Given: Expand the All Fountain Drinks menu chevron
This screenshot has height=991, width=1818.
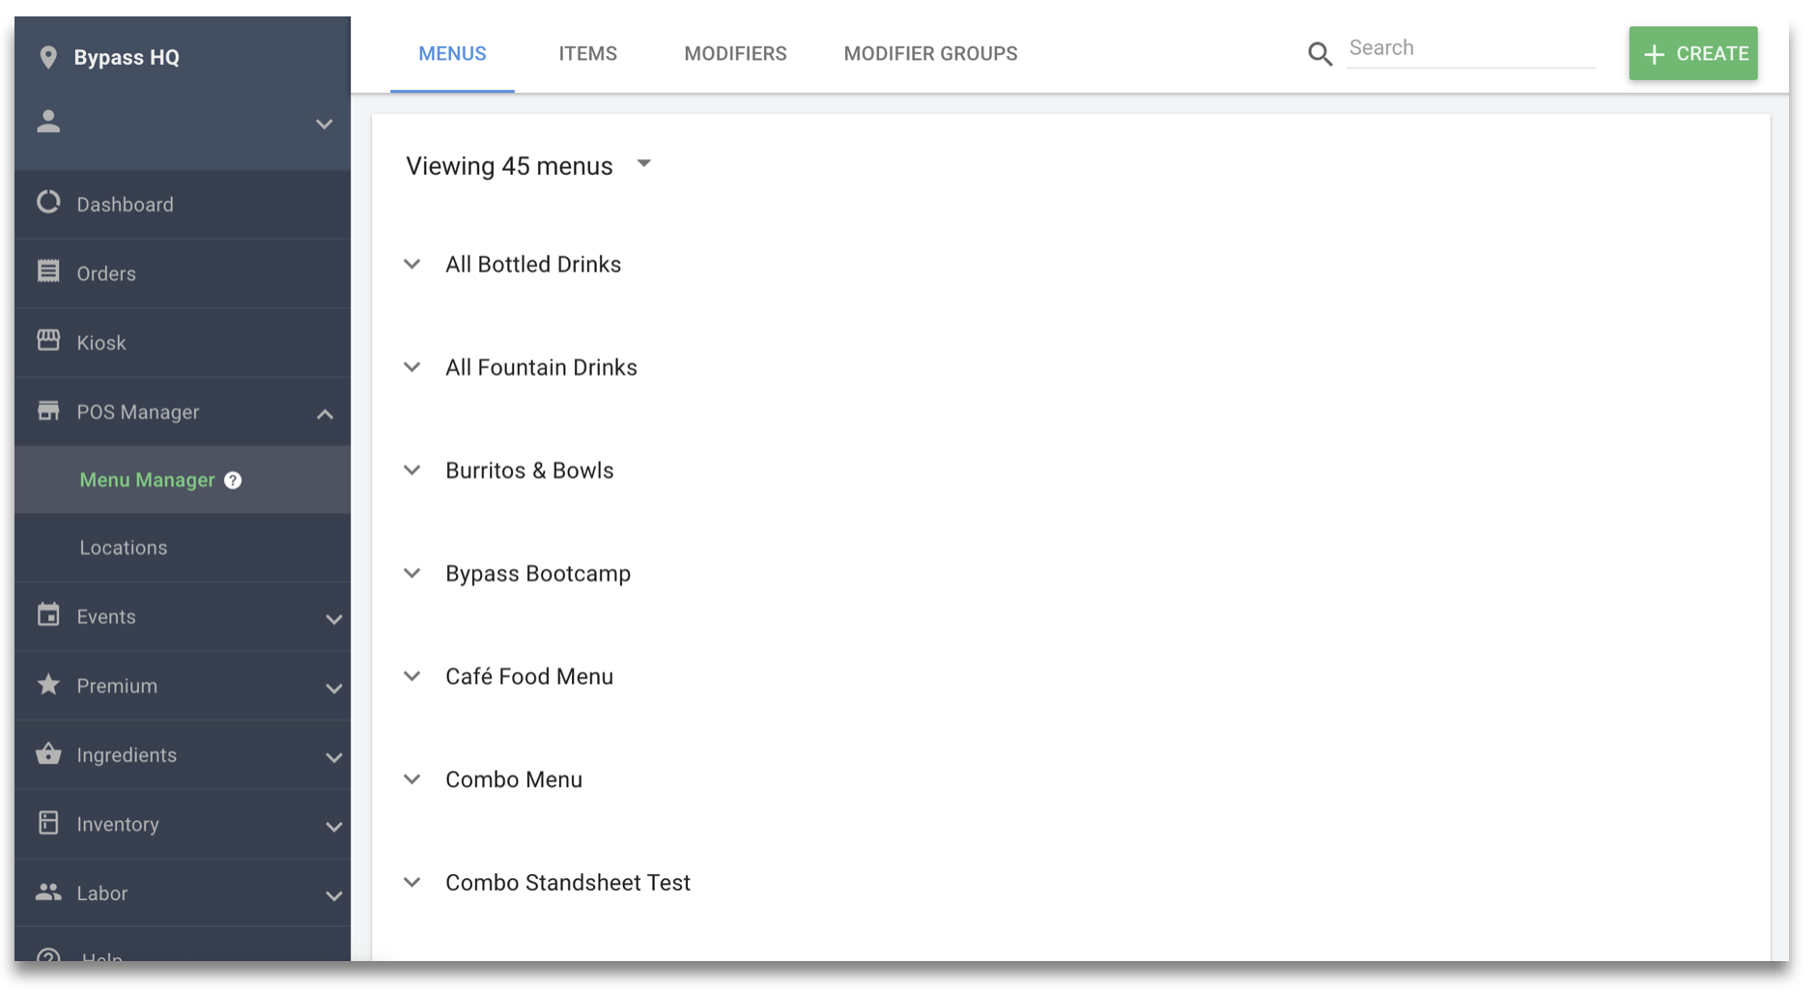Looking at the screenshot, I should tap(412, 367).
